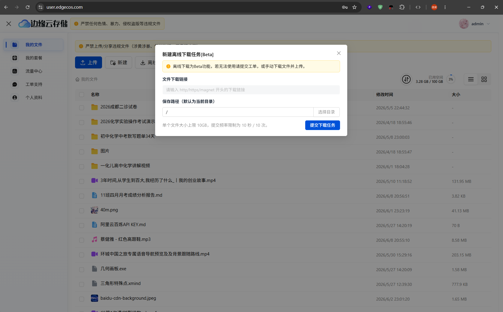Click the 选择目录 button
503x312 pixels.
pyautogui.click(x=327, y=112)
